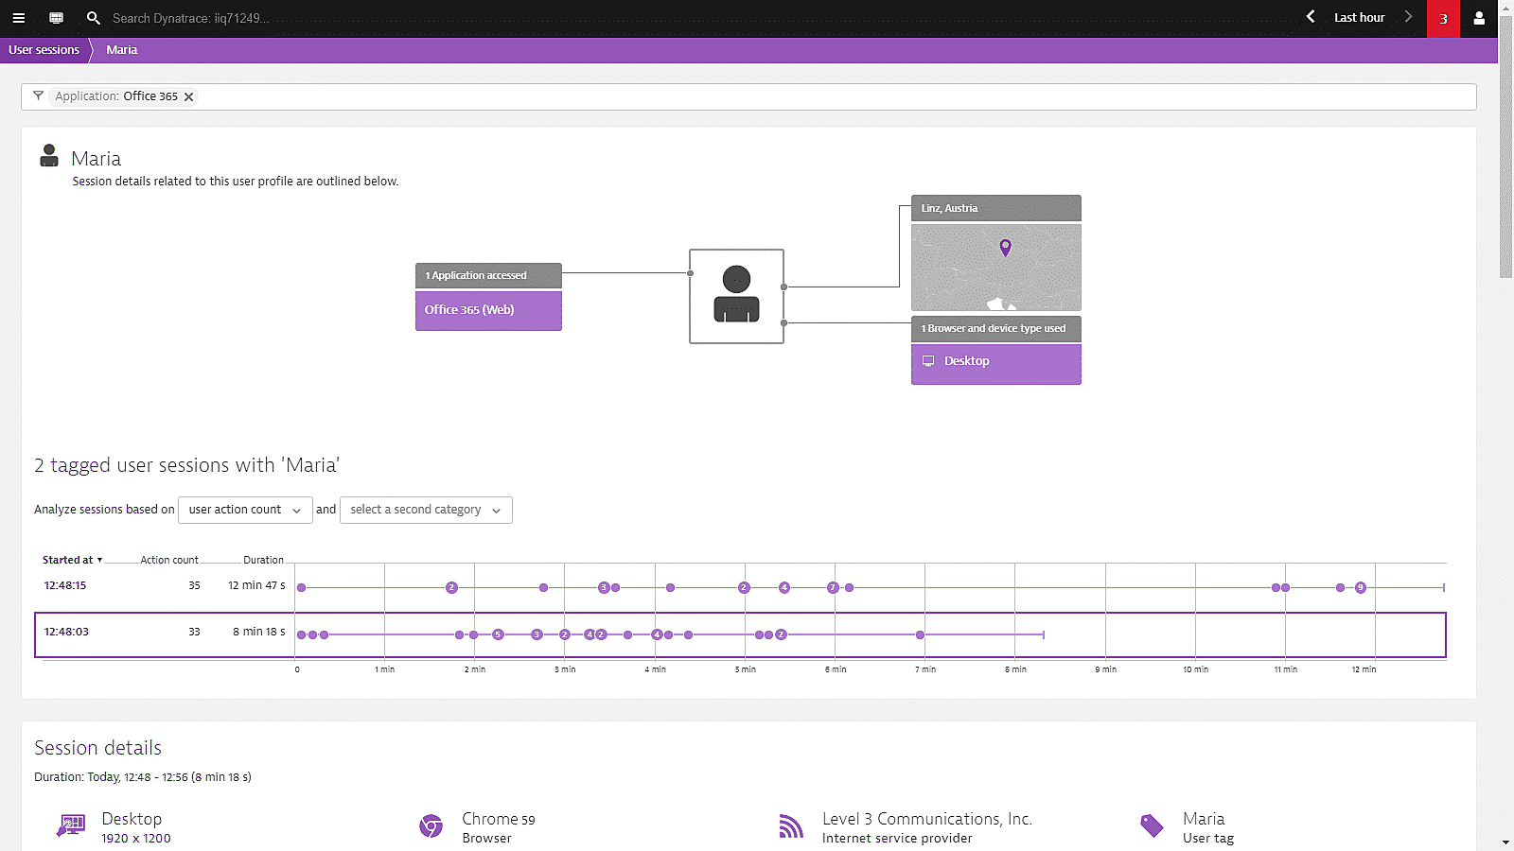
Task: Remove the Office 365 application filter
Action: 188,96
